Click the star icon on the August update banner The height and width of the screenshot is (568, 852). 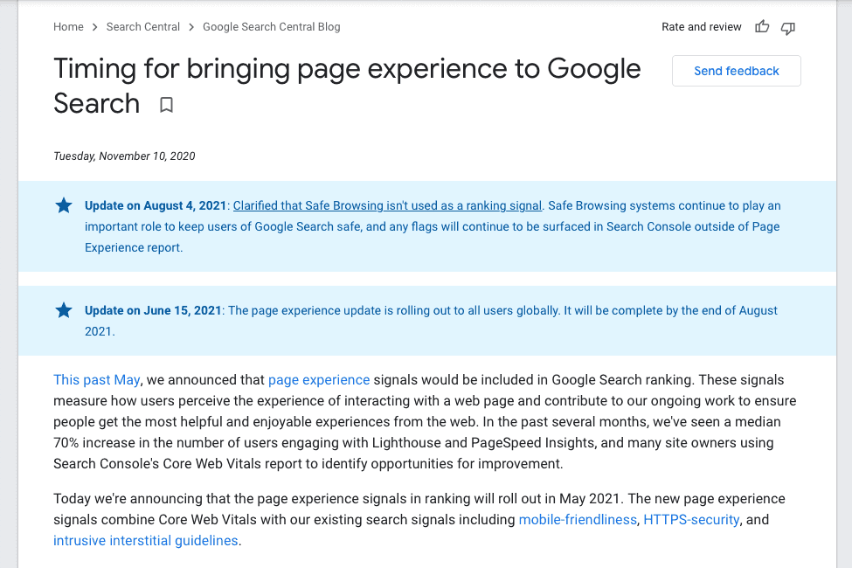coord(63,205)
